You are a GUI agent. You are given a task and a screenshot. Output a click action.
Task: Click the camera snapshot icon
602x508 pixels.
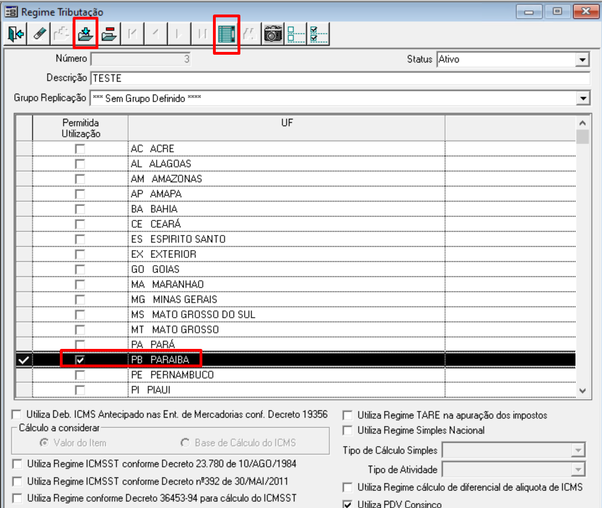click(273, 34)
